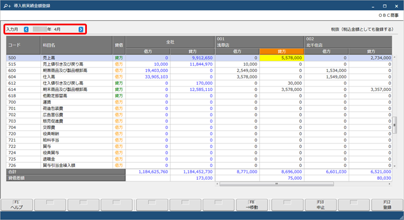Screen dimensions: 404x220
Task: Click the 全社 column header
Action: [170, 42]
